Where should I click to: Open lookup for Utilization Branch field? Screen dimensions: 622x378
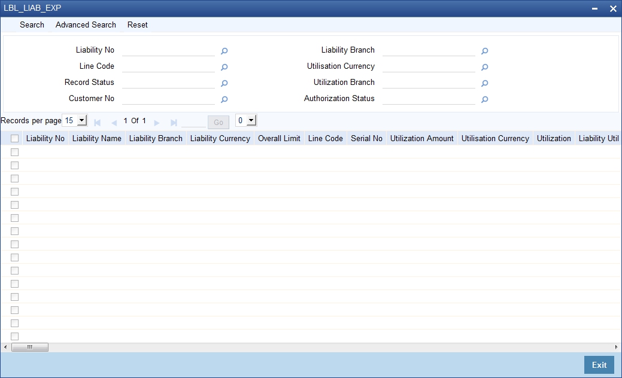(x=484, y=84)
